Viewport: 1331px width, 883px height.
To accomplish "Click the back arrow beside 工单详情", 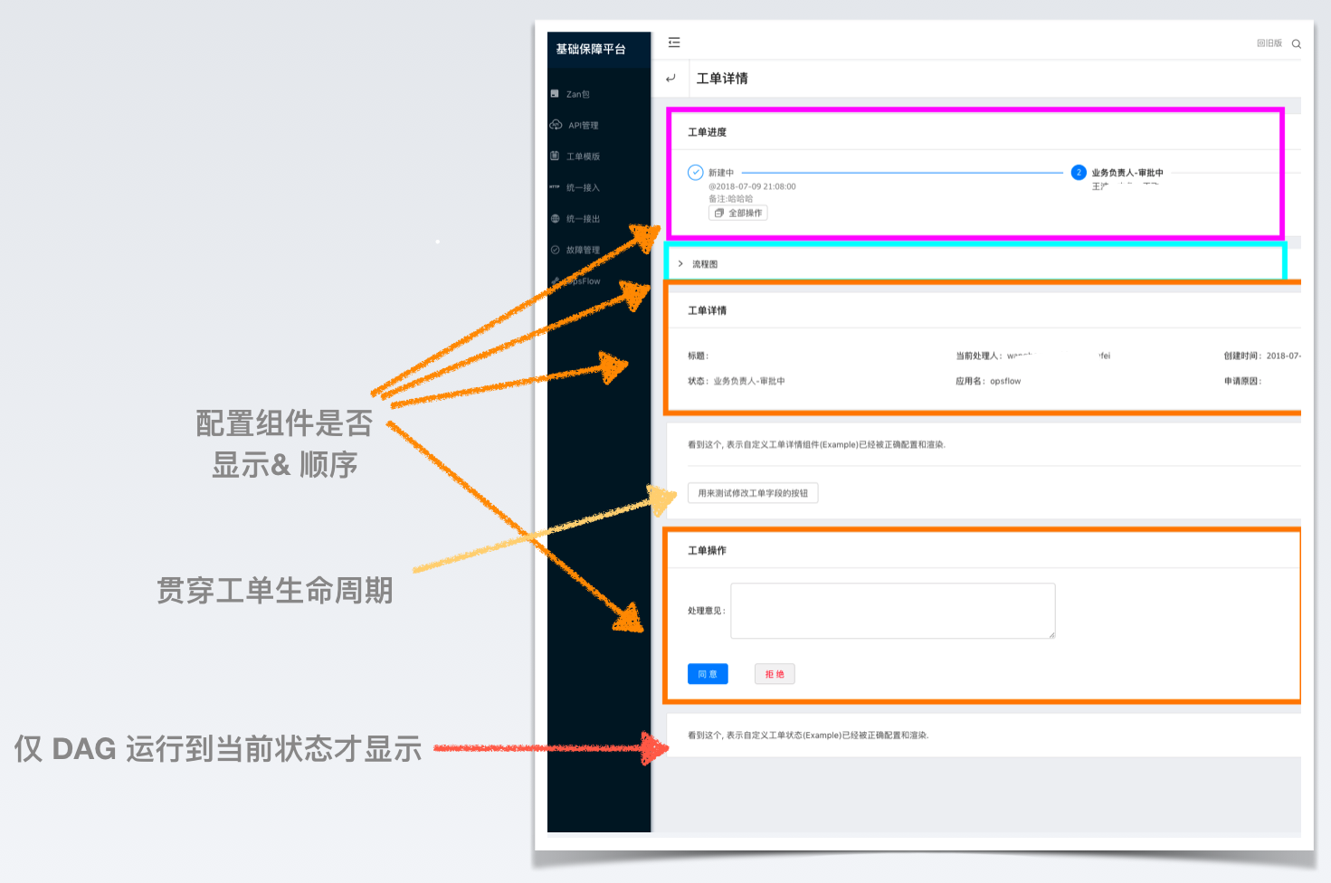I will coord(670,79).
